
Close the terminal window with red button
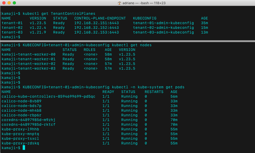4,3
